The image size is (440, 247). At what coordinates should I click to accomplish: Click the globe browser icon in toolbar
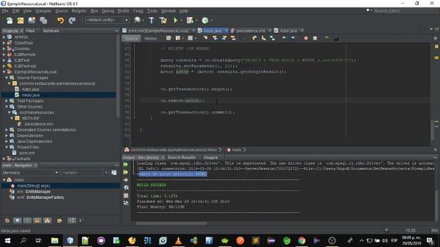[x=137, y=20]
